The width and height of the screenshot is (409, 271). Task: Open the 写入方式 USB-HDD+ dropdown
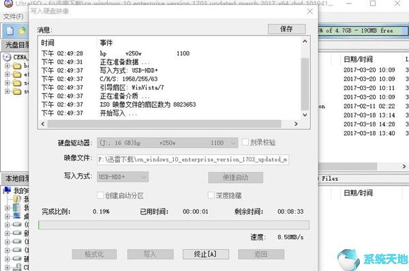pyautogui.click(x=123, y=177)
